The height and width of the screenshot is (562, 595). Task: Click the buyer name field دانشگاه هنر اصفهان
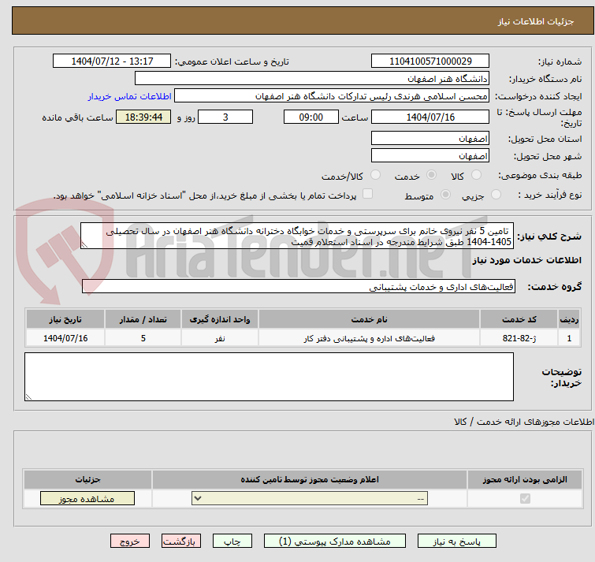(312, 79)
